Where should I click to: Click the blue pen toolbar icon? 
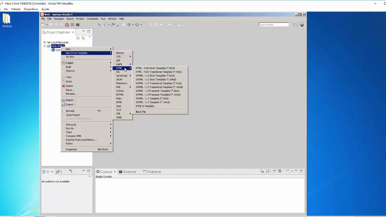coord(99,25)
